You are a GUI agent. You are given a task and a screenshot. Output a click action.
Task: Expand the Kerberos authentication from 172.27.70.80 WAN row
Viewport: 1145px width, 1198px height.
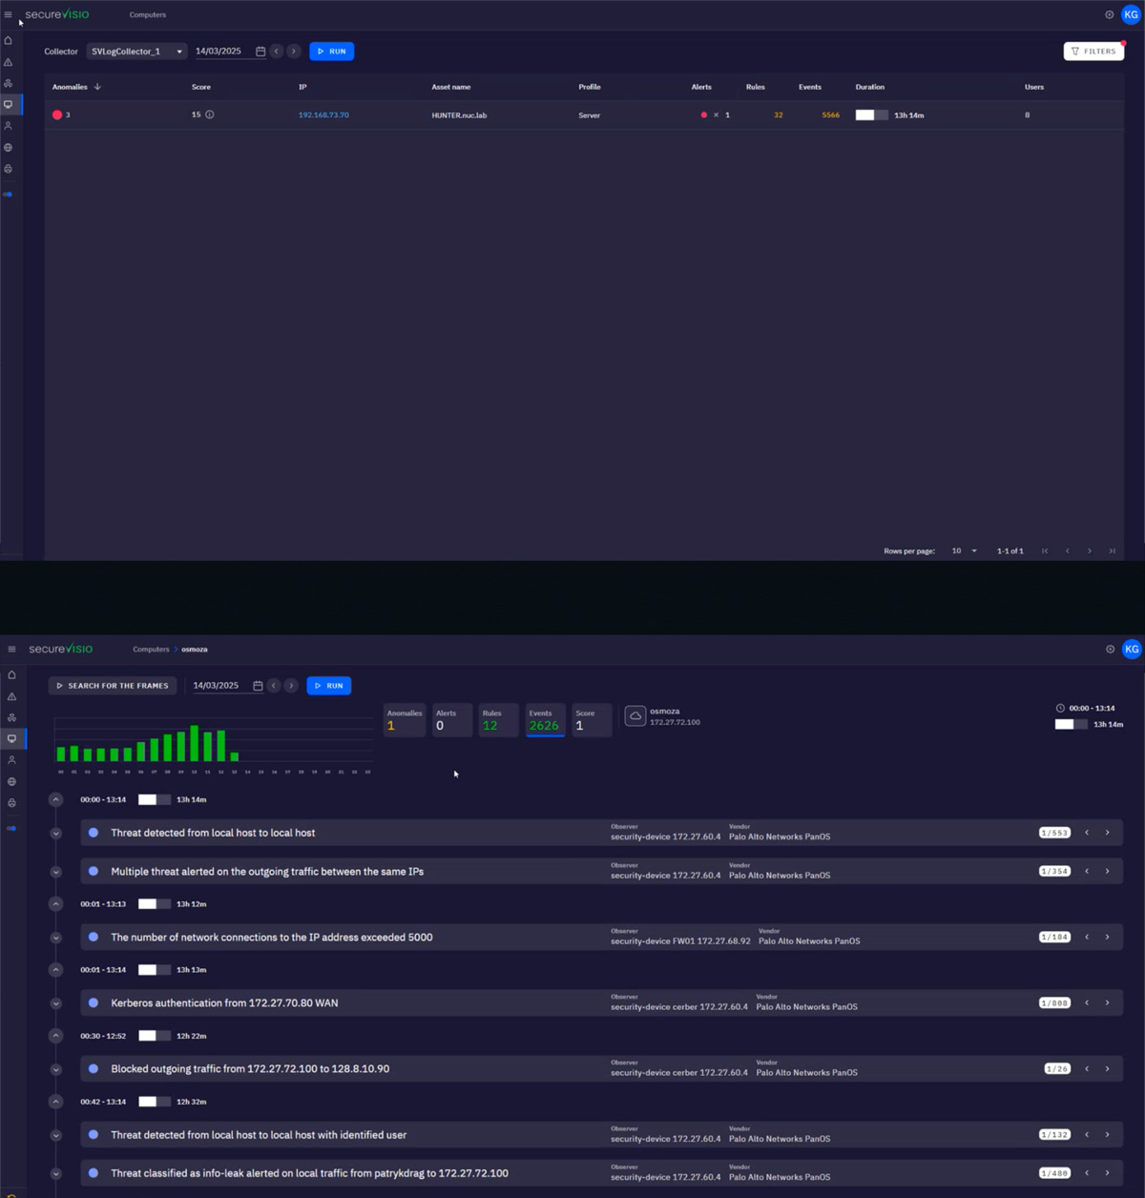pos(56,1003)
